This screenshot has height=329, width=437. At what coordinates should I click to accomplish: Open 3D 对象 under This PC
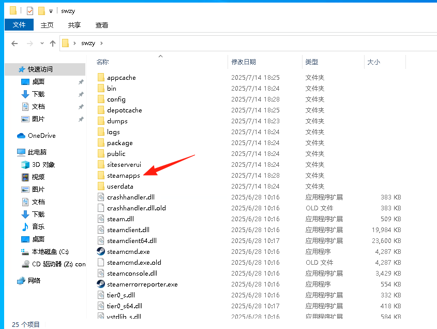tap(43, 165)
